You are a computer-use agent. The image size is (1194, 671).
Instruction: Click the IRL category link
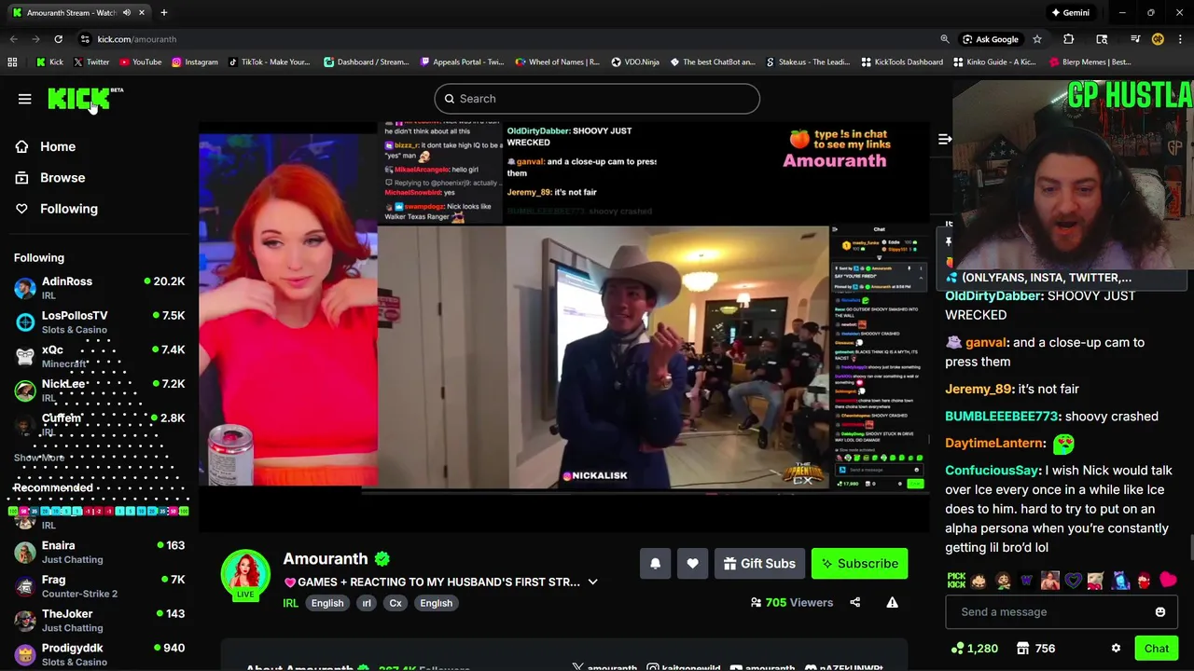click(x=290, y=603)
